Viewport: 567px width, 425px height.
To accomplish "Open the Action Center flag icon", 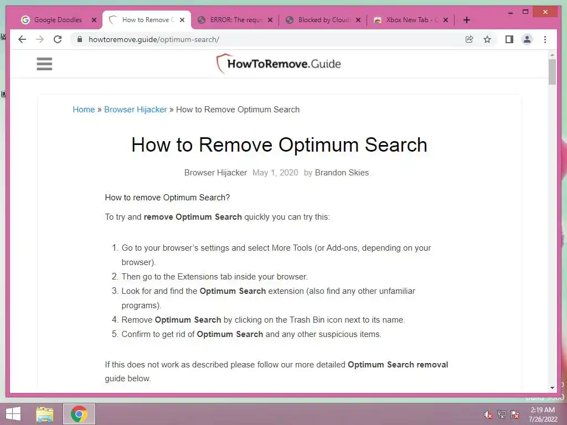I will point(515,414).
